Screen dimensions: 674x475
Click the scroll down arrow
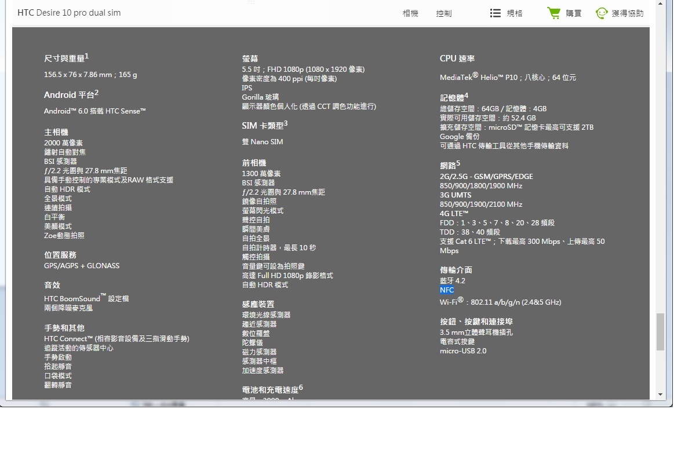tap(660, 394)
